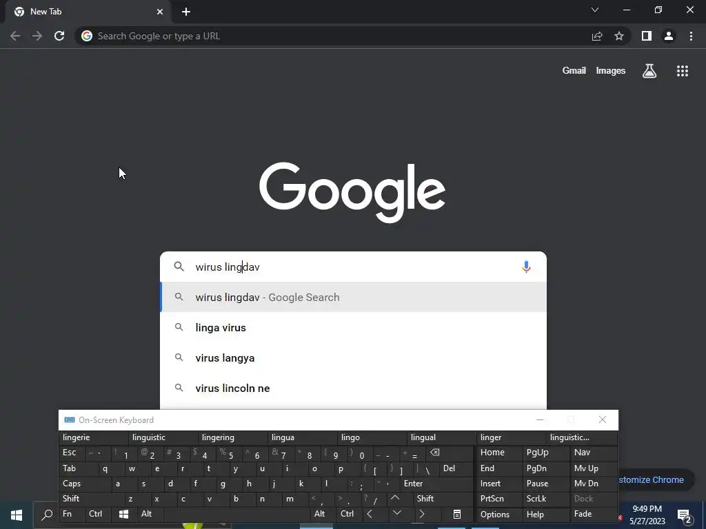
Task: Toggle the Caps key on keyboard
Action: tap(85, 484)
